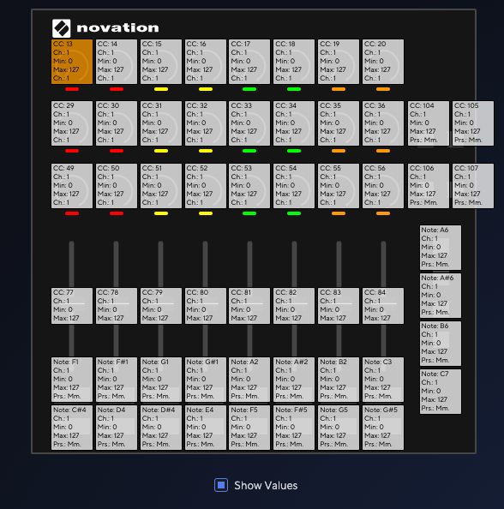Select the CC: 77 fader
Viewport: 504px width, 509px height.
[x=72, y=305]
